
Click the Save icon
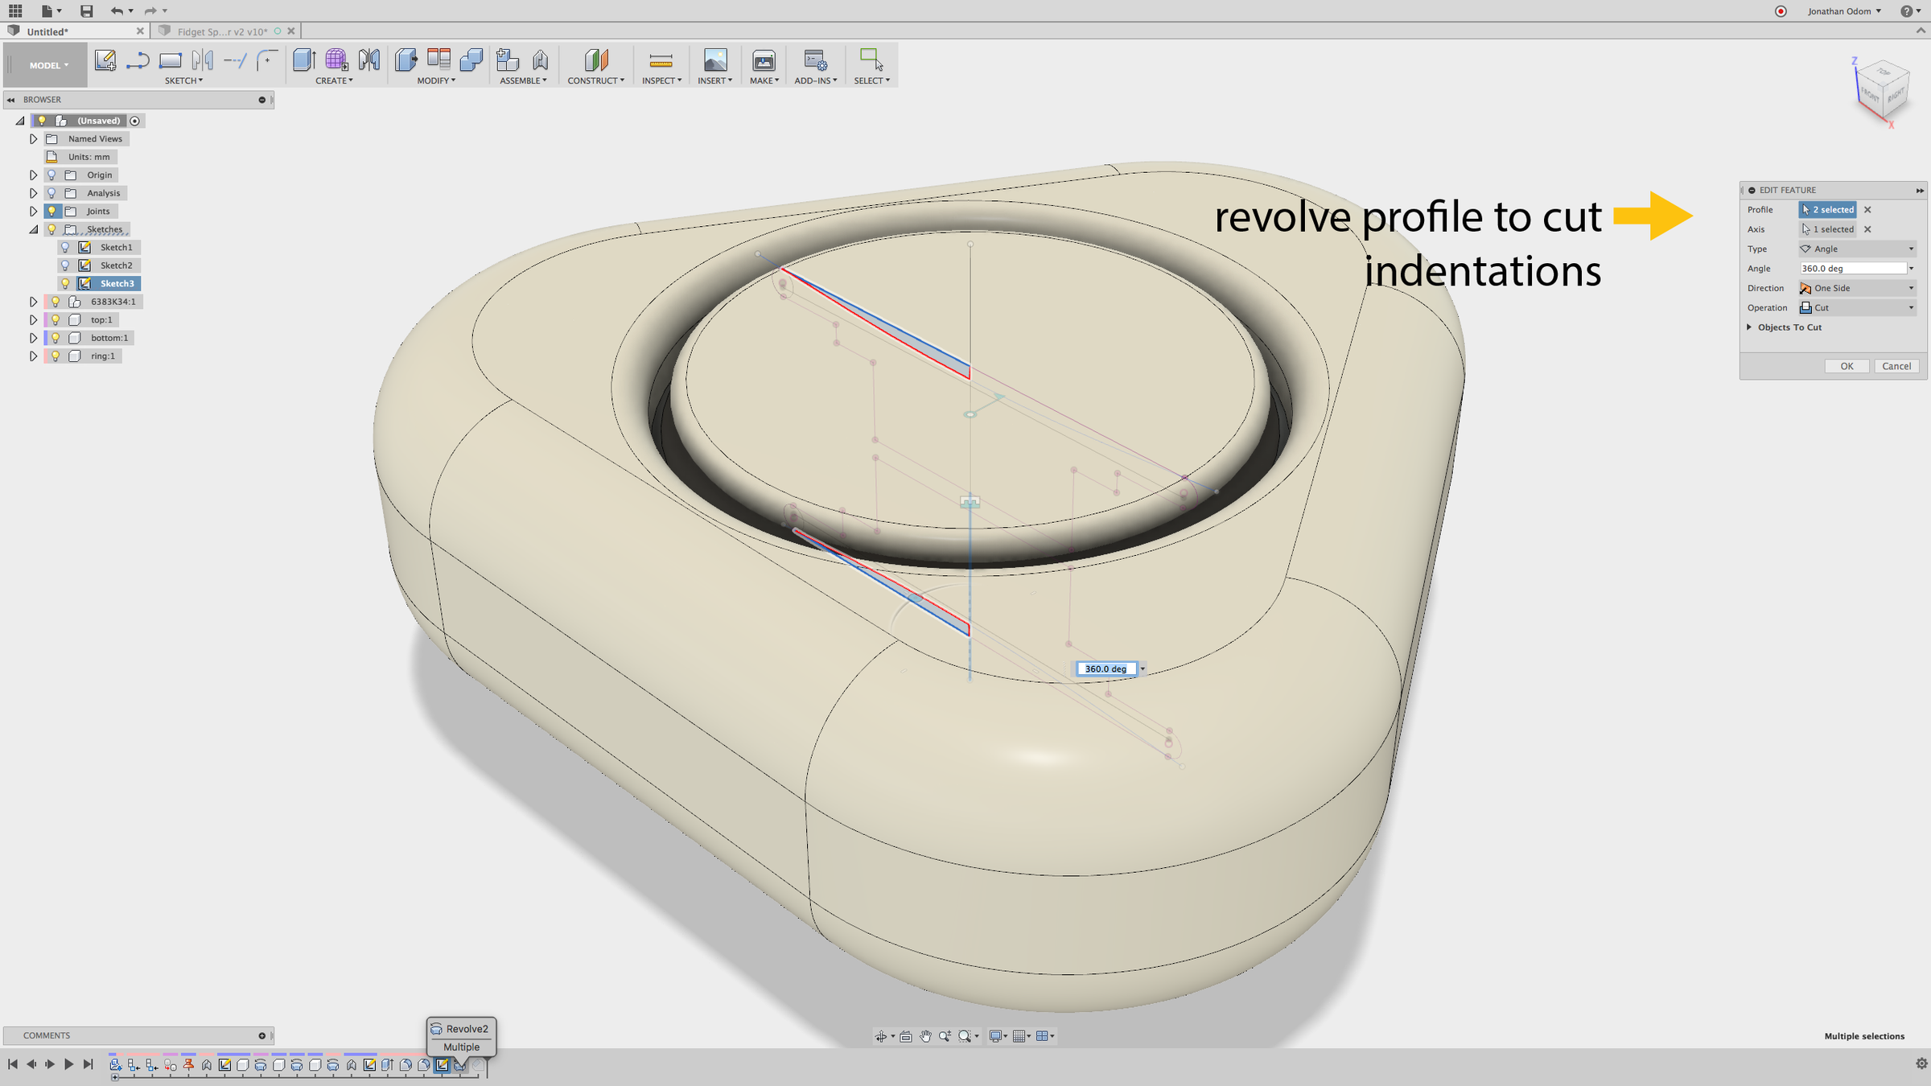[86, 11]
